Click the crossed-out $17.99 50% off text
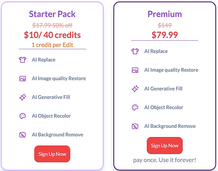Viewport: 218px width, 171px height. pyautogui.click(x=52, y=25)
